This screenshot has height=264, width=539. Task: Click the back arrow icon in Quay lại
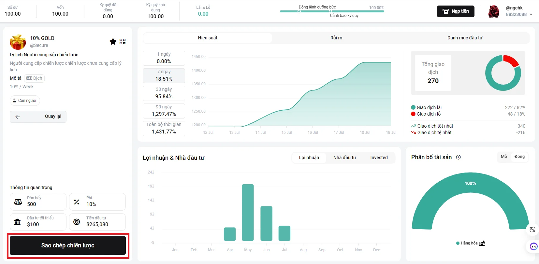[18, 117]
